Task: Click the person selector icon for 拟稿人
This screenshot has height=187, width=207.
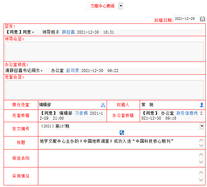Action: pyautogui.click(x=202, y=105)
